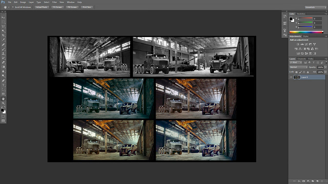The height and width of the screenshot is (184, 328).
Task: Select the Crop tool
Action: click(3, 35)
